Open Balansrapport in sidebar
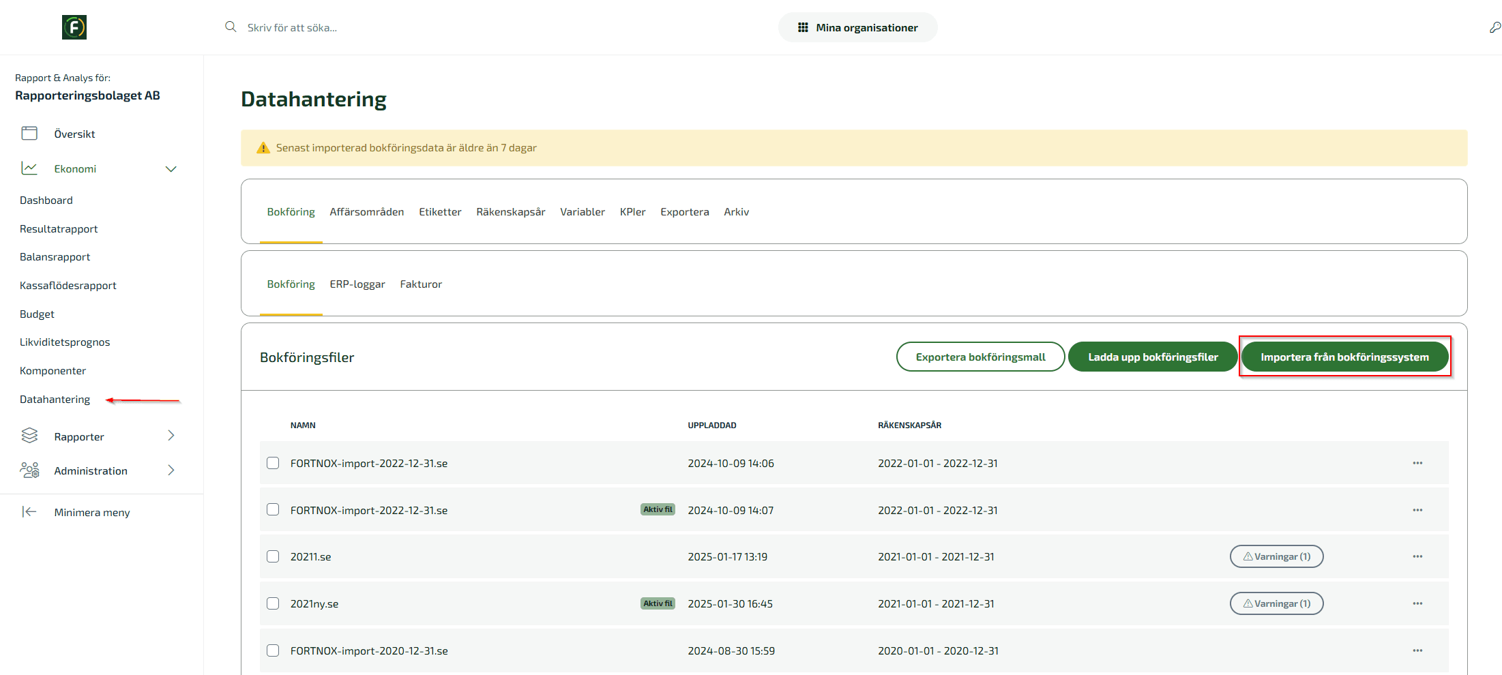Screen dimensions: 1502x675 point(55,257)
